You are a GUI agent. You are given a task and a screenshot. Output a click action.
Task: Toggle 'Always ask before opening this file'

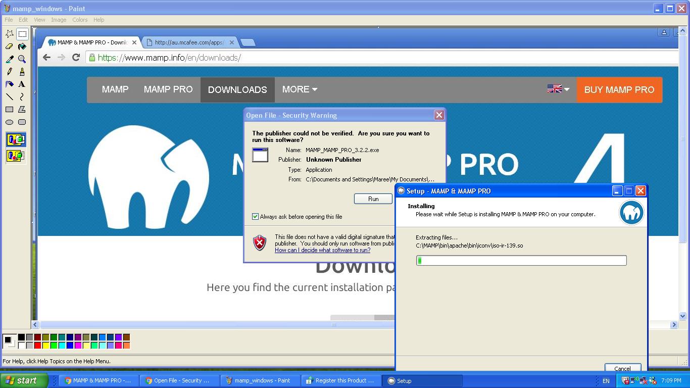click(x=256, y=217)
